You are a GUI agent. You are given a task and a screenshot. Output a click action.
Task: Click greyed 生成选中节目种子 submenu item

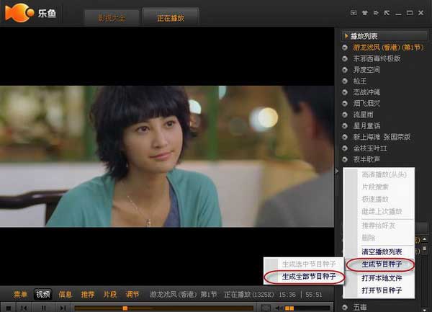309,264
